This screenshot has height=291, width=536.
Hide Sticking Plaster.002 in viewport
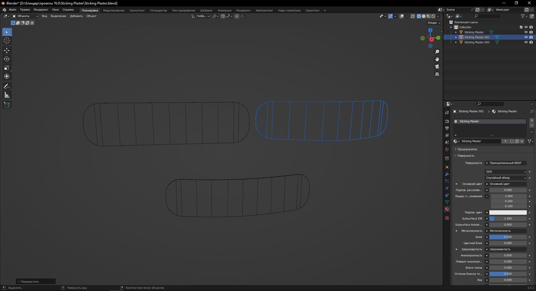(526, 42)
